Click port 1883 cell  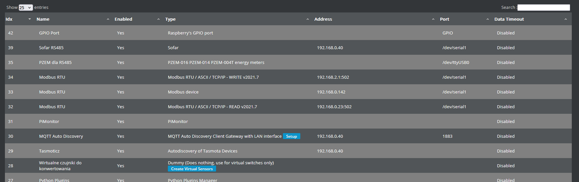click(447, 136)
